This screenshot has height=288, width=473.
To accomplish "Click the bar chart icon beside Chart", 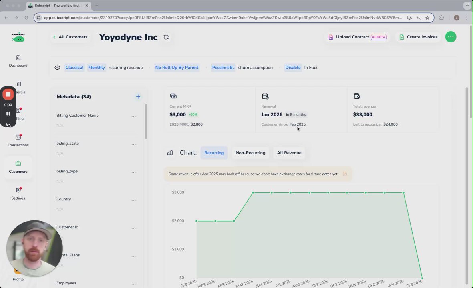I will (x=170, y=153).
